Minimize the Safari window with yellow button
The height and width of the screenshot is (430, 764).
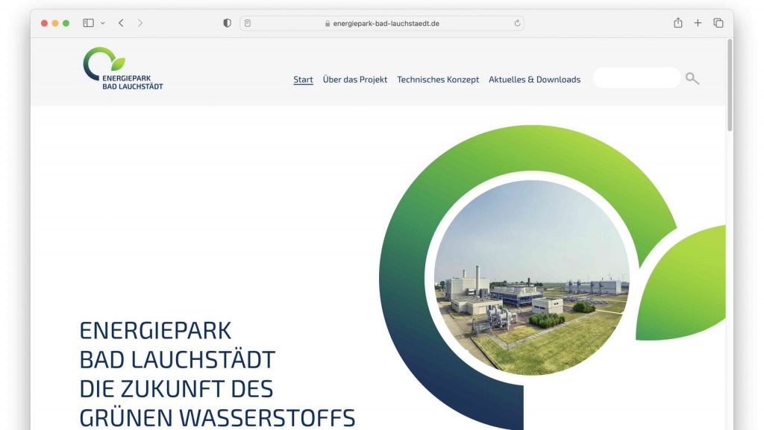pyautogui.click(x=55, y=23)
